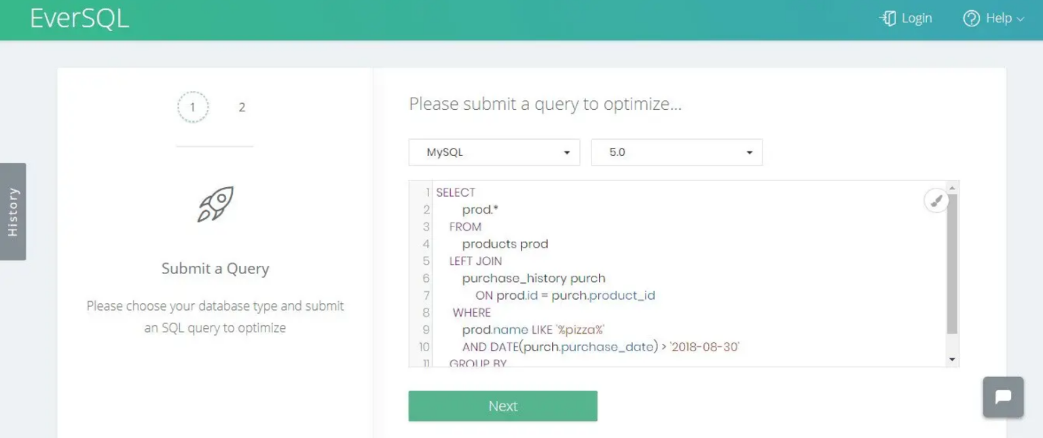
Task: Click the Login link
Action: click(x=916, y=18)
